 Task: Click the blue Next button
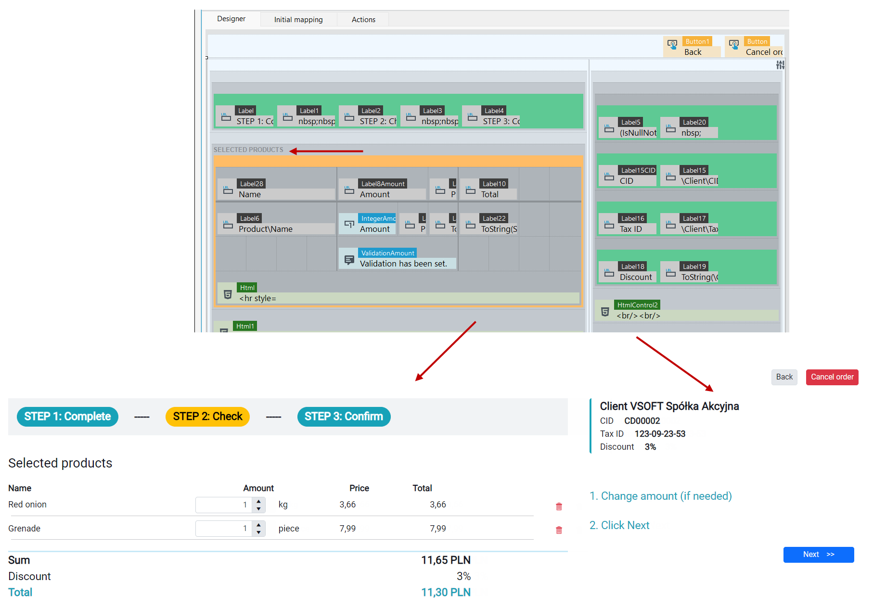point(819,555)
